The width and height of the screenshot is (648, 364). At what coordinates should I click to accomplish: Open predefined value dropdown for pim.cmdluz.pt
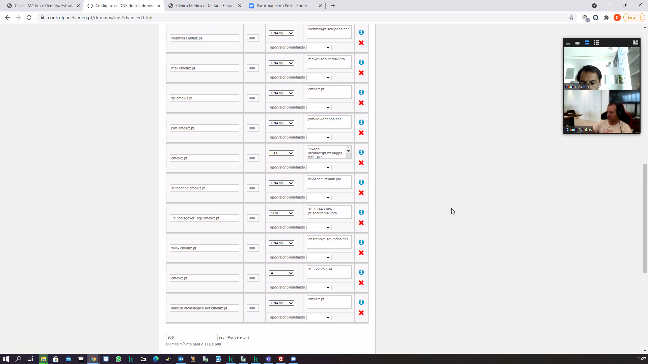click(x=319, y=138)
